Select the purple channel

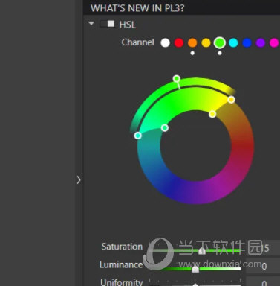point(261,42)
